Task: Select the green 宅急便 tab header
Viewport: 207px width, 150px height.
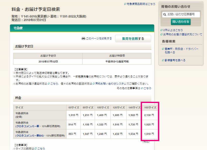Action: pos(18,28)
